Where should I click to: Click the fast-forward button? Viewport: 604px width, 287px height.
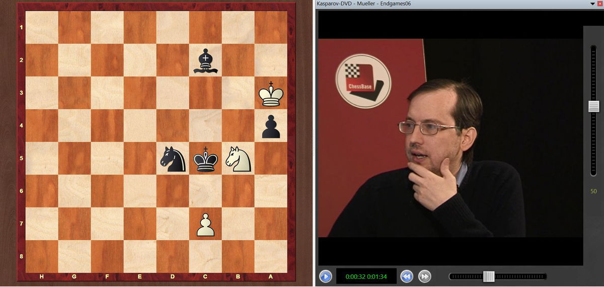pos(425,276)
